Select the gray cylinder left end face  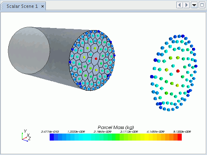29,50
